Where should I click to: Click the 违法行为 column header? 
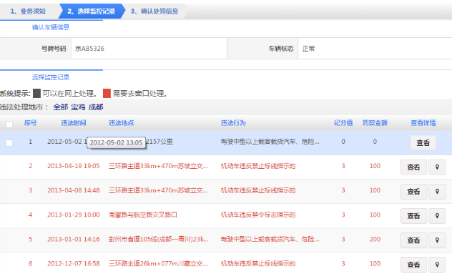(x=233, y=123)
